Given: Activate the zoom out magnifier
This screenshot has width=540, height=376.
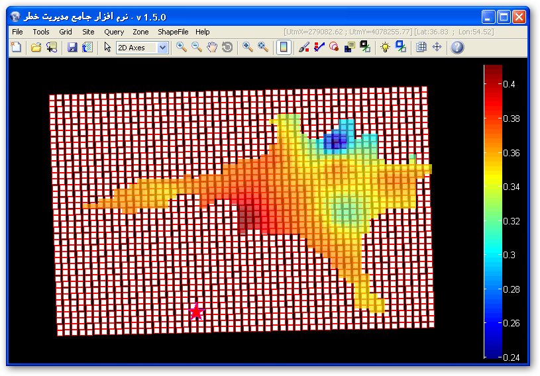Looking at the screenshot, I should 197,47.
